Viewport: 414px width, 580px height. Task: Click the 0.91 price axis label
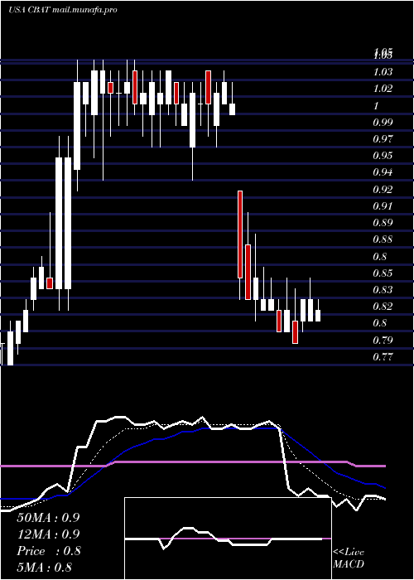(x=383, y=206)
